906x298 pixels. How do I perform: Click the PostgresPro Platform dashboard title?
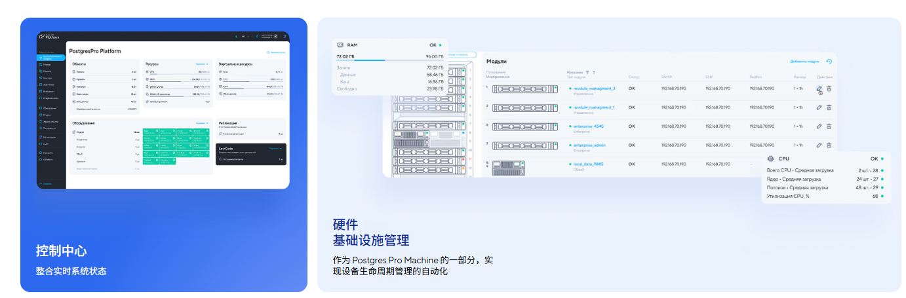tap(94, 51)
